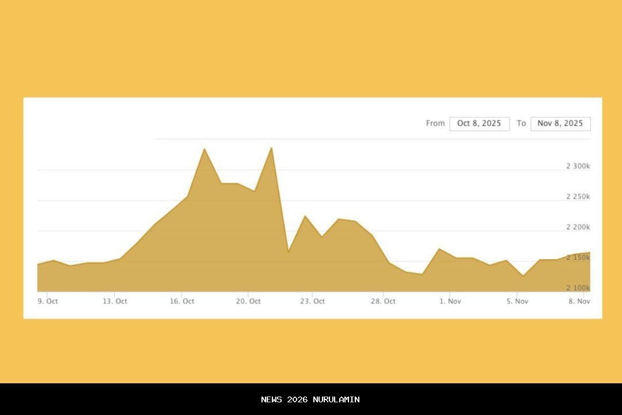Select the 13. Oct x-axis label

[115, 301]
